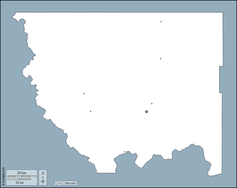Click the city dot directly west of capital marker

[91, 111]
